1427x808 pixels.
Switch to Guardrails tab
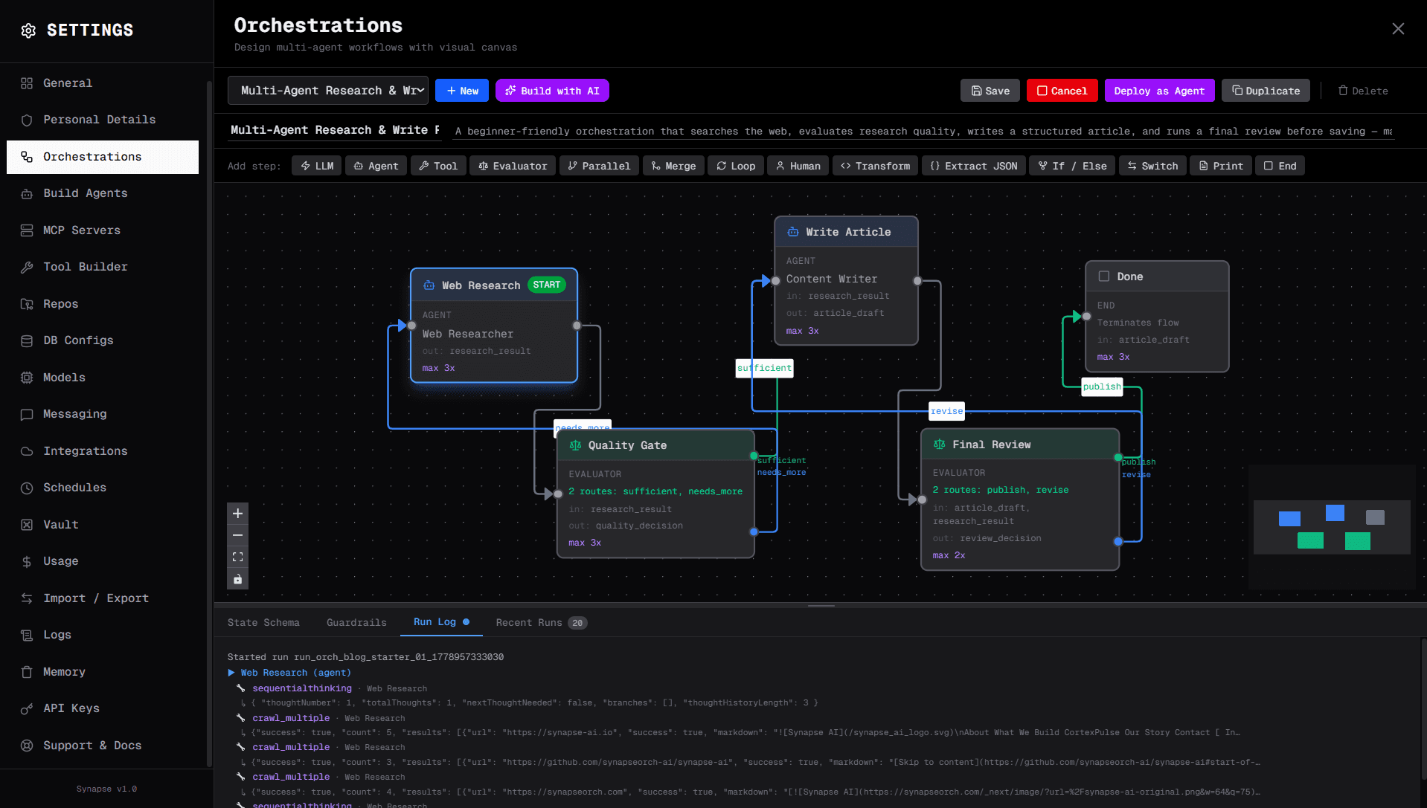(356, 623)
